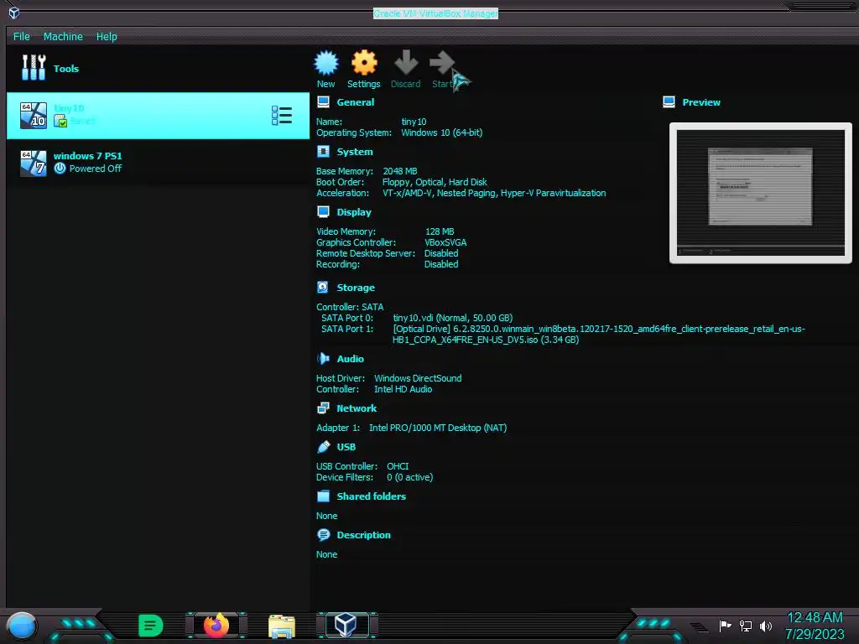The height and width of the screenshot is (644, 859).
Task: Open the Audio settings link
Action: [x=350, y=359]
